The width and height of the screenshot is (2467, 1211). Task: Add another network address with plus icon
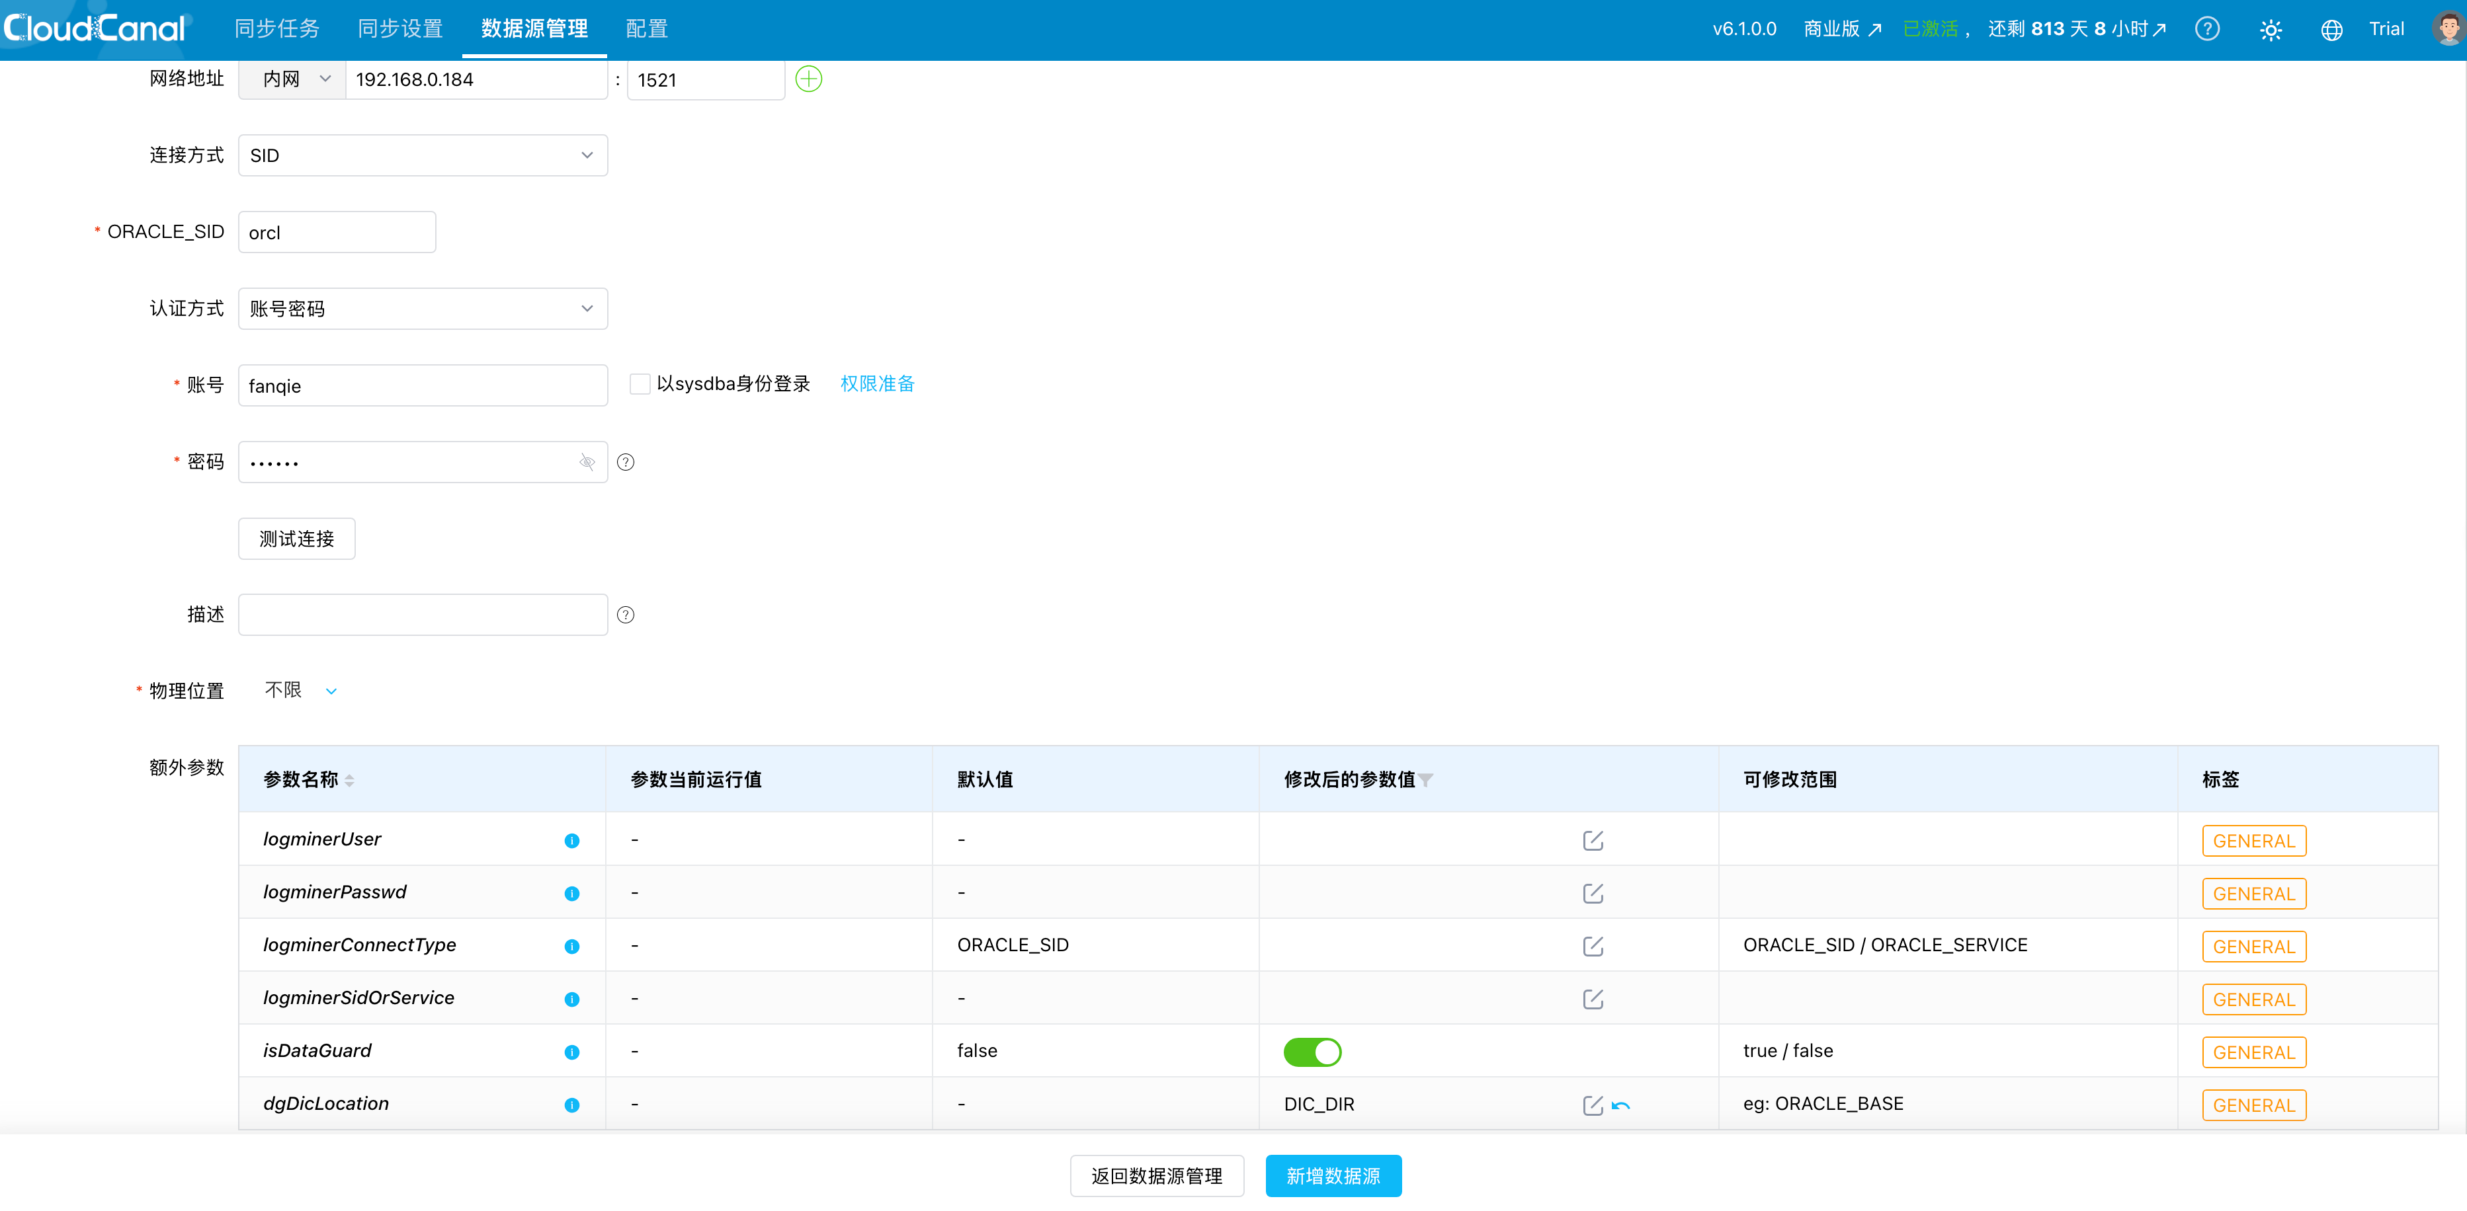(808, 79)
